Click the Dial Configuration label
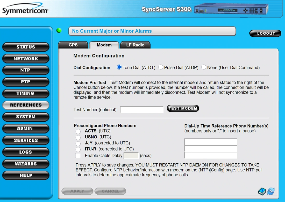 coord(92,67)
